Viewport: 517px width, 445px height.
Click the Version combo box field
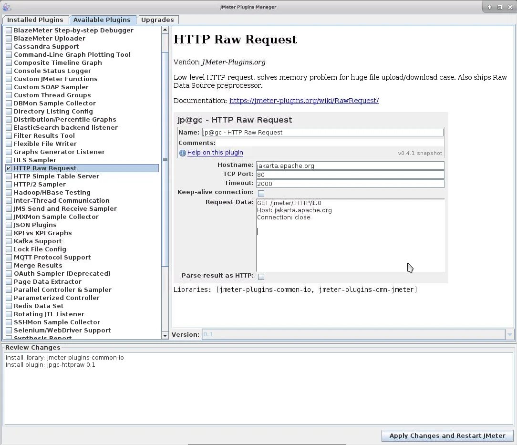353,334
